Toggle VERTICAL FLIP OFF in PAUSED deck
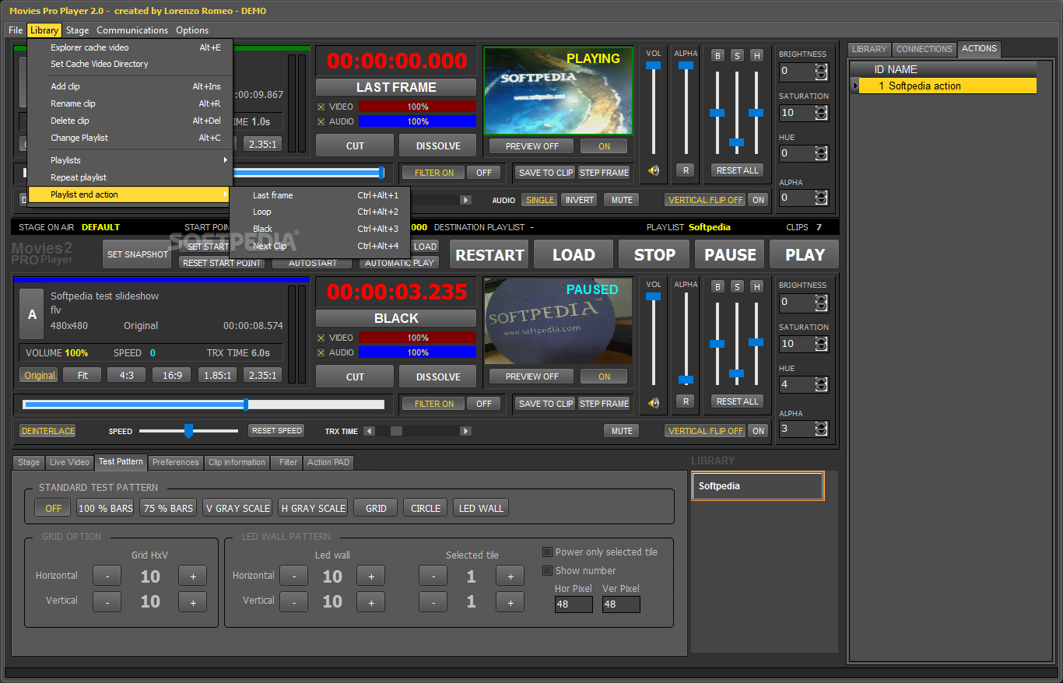The image size is (1063, 683). pos(706,431)
